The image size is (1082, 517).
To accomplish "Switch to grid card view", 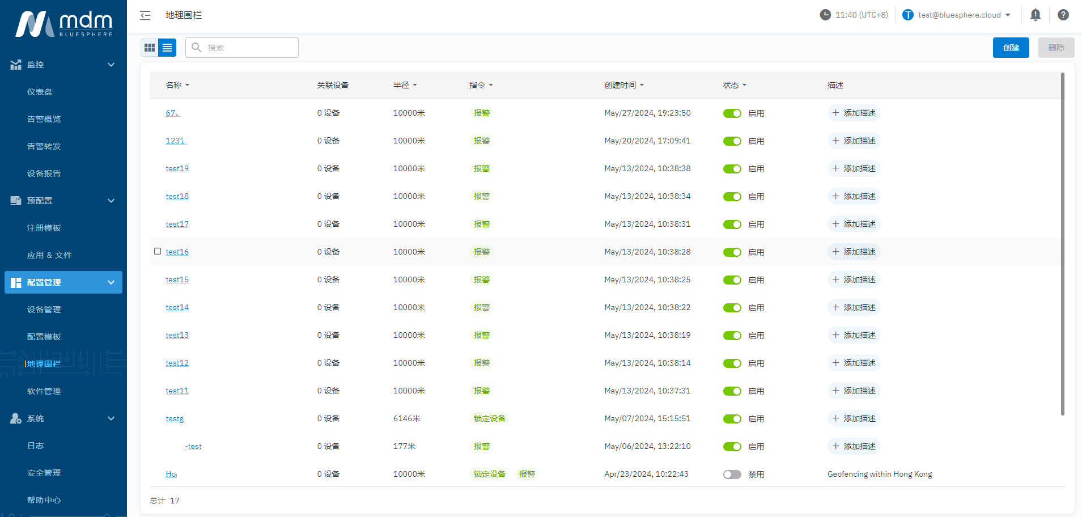I will (x=150, y=48).
